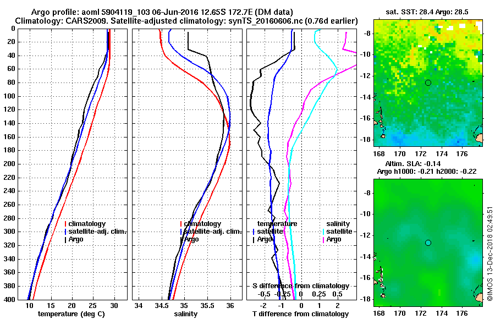
Task: Click the black Argo legend marker in temperature panel
Action: click(65, 240)
